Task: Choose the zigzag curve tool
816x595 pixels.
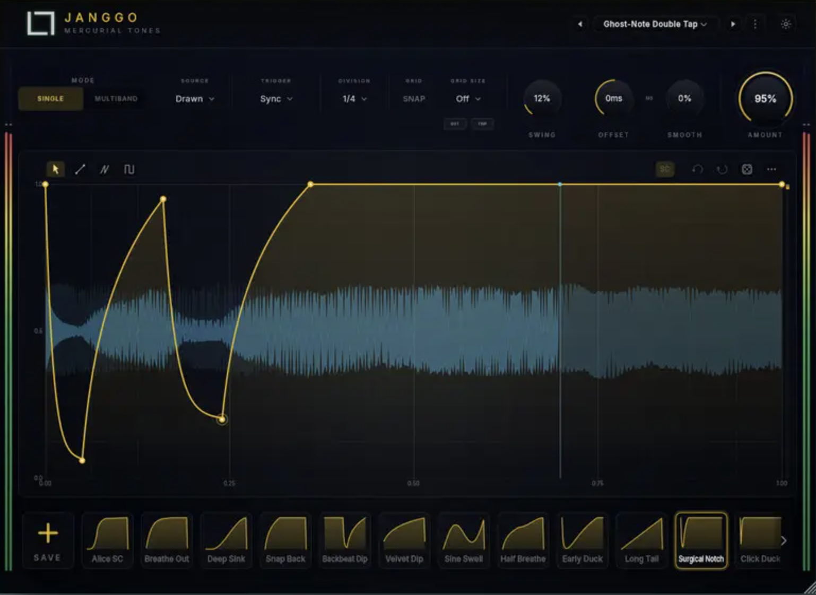Action: 105,169
